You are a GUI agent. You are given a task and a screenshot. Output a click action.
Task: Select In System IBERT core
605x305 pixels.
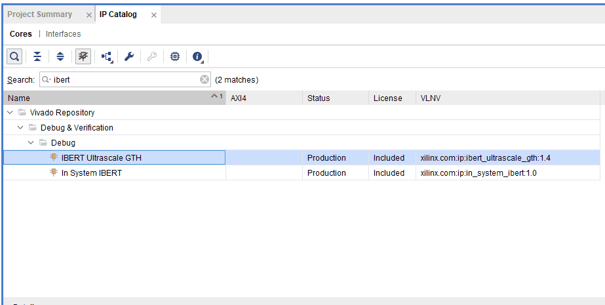pos(91,173)
